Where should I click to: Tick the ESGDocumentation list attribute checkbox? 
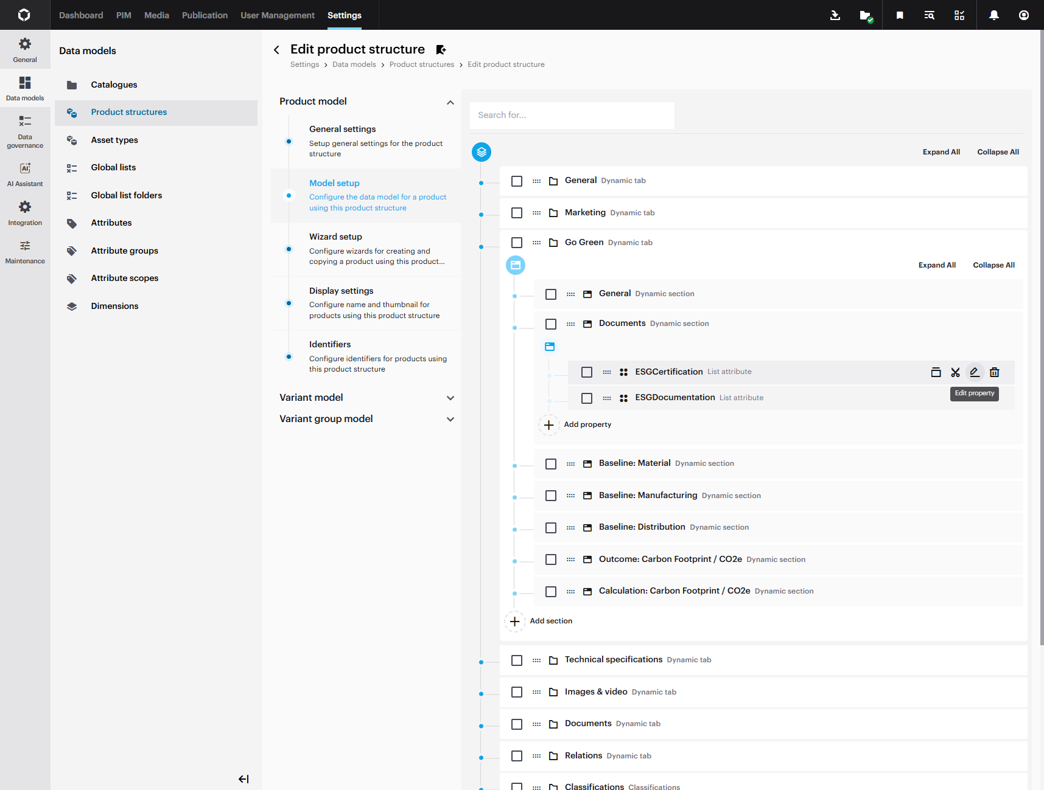point(587,398)
